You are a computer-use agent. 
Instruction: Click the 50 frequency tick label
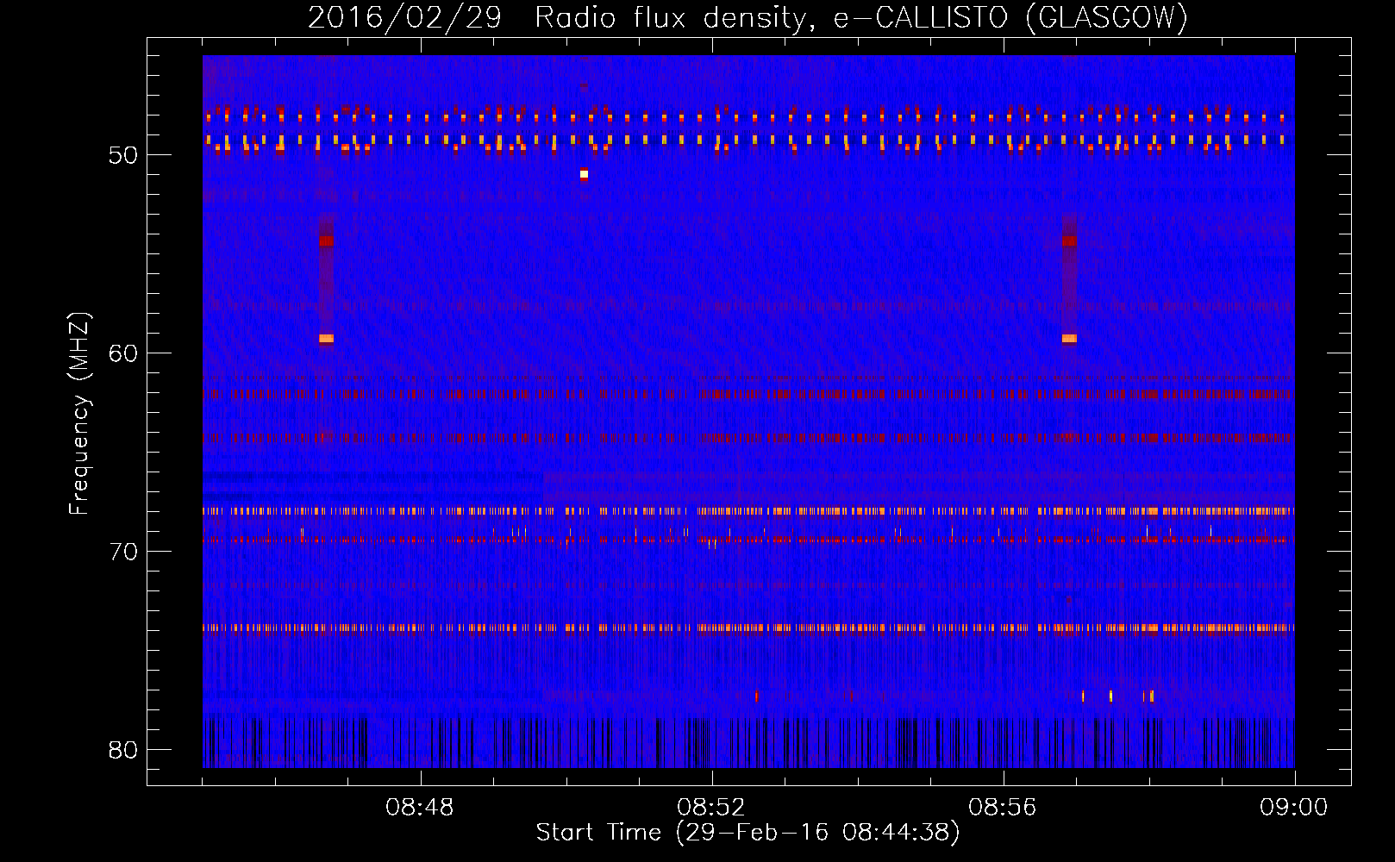coord(123,155)
